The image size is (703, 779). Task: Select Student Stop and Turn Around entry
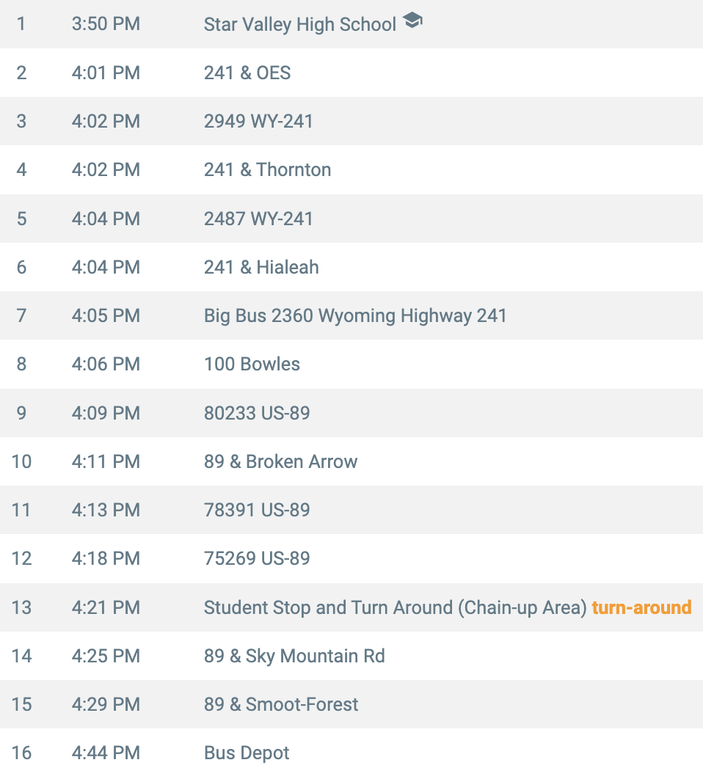[x=396, y=607]
